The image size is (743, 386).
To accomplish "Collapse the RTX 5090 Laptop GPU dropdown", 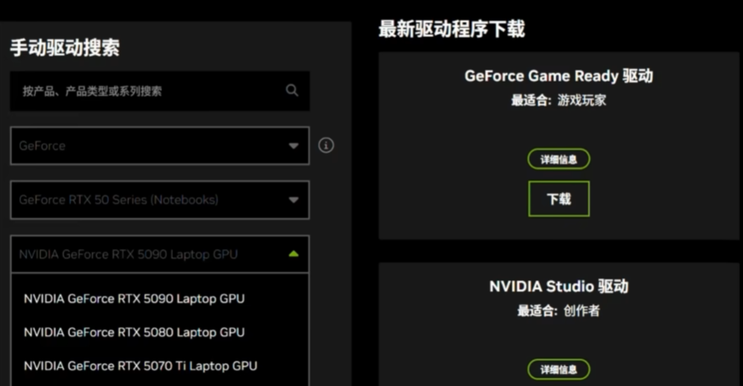I will pyautogui.click(x=160, y=254).
